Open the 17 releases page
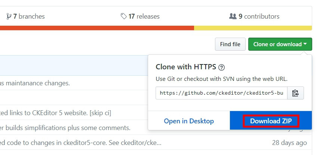This screenshot has width=335, height=155. (140, 16)
